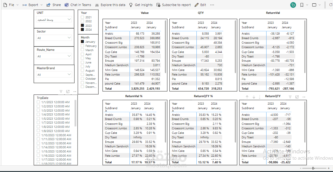Click go to next level icon on ReturnQTY
This screenshot has height=172, width=333.
260,97
